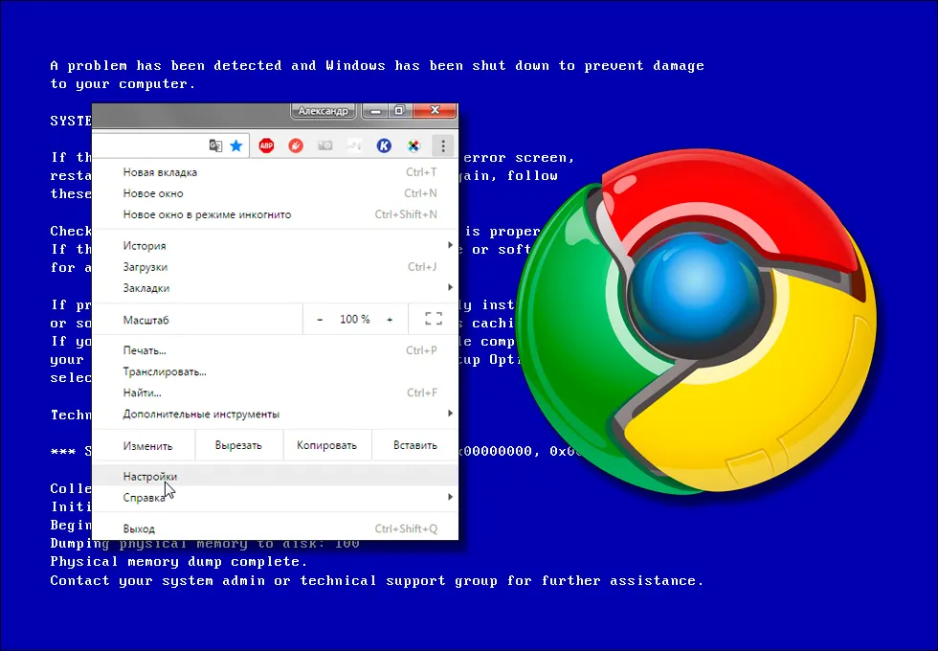Close the Chrome window
The image size is (938, 651).
[435, 111]
